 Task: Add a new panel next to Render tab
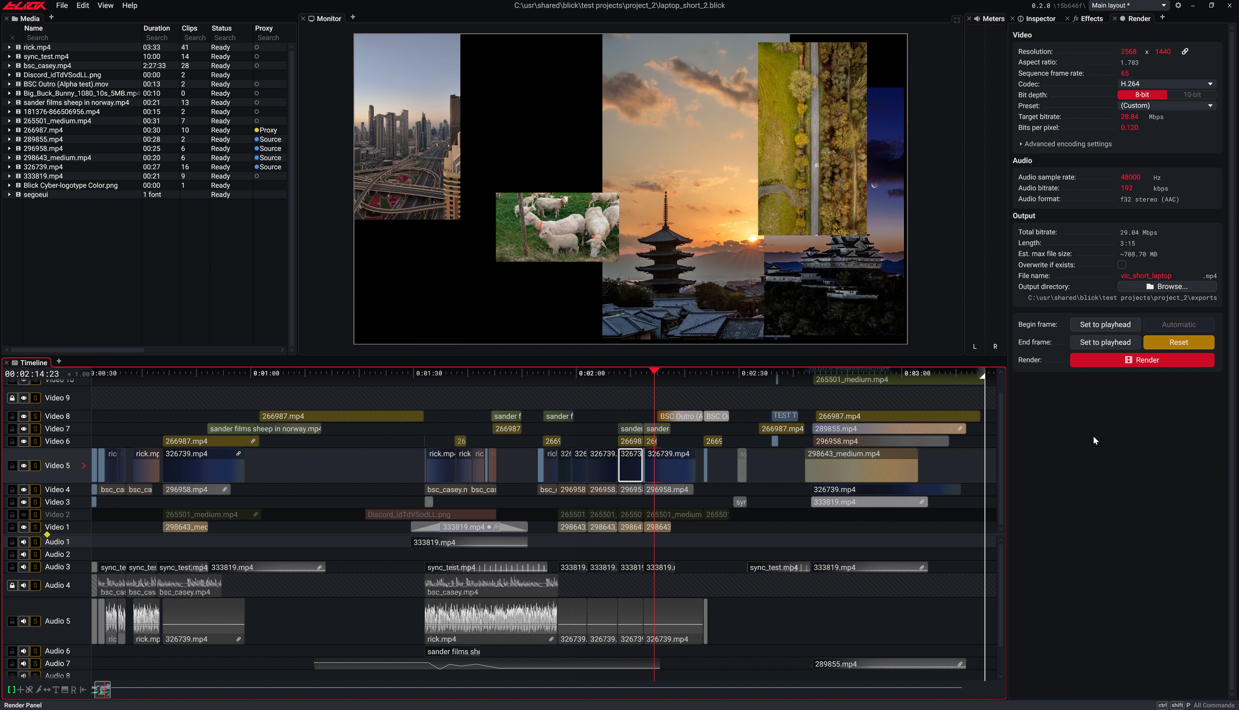point(1162,17)
